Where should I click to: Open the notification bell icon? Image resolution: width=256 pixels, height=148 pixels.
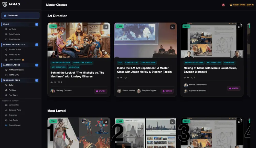point(223,5)
